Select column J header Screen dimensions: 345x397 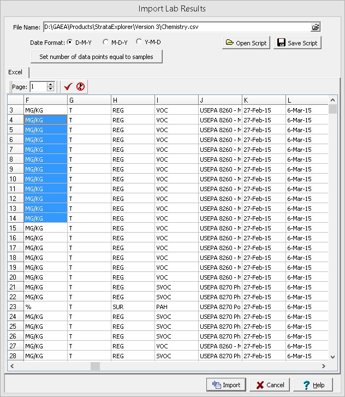pos(220,100)
